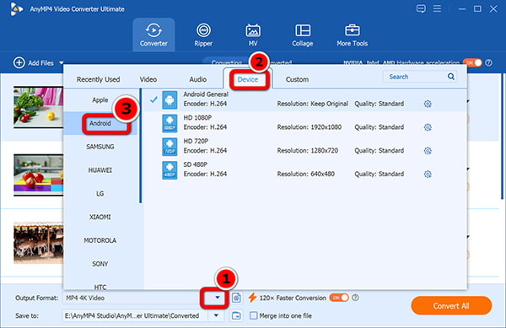
Task: Open the Add Files dropdown arrow
Action: click(62, 63)
